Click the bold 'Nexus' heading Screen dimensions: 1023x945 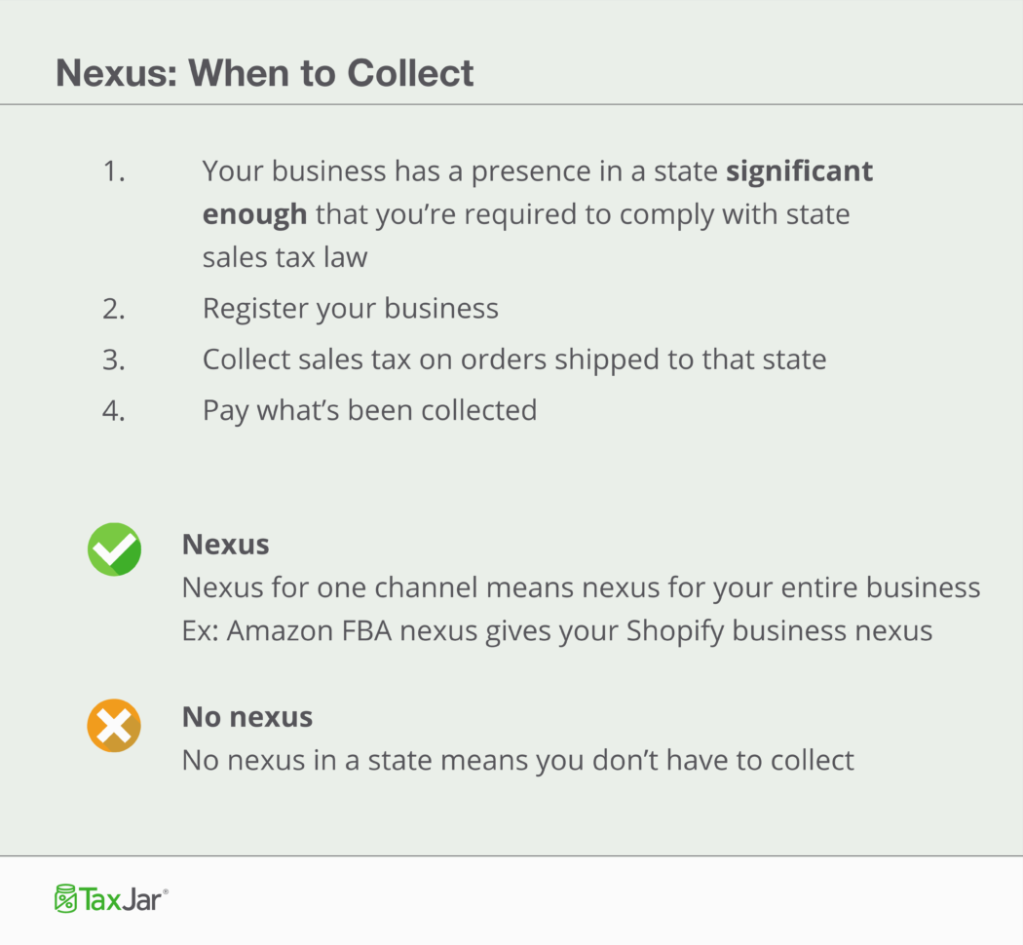pyautogui.click(x=225, y=545)
